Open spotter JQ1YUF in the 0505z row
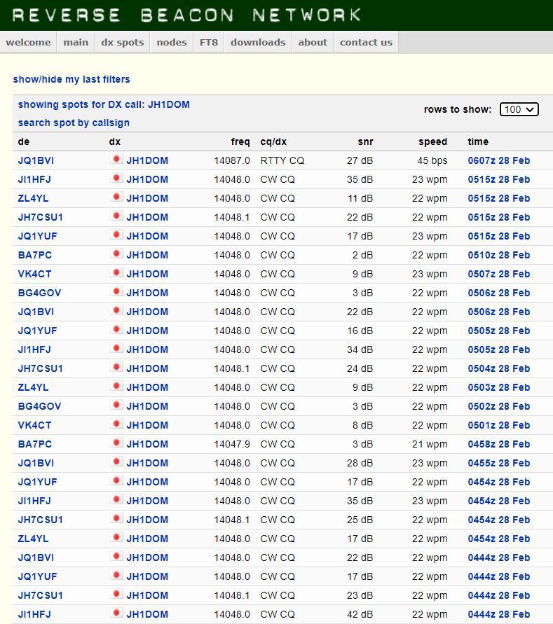 (x=37, y=331)
